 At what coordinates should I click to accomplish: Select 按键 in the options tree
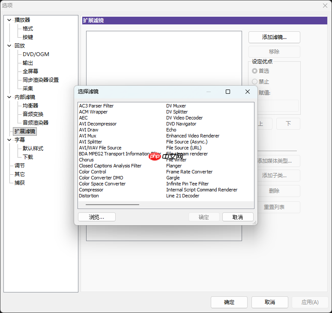[x=28, y=37]
